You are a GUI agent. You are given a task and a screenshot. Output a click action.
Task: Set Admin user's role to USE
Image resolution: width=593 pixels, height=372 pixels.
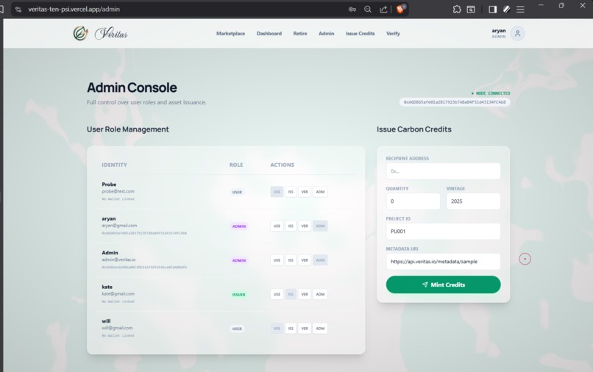tap(277, 260)
